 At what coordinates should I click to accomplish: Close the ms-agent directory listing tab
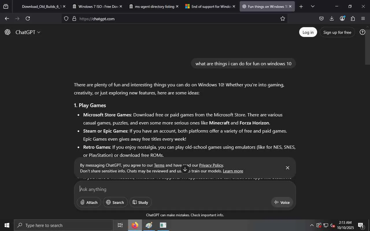177,6
